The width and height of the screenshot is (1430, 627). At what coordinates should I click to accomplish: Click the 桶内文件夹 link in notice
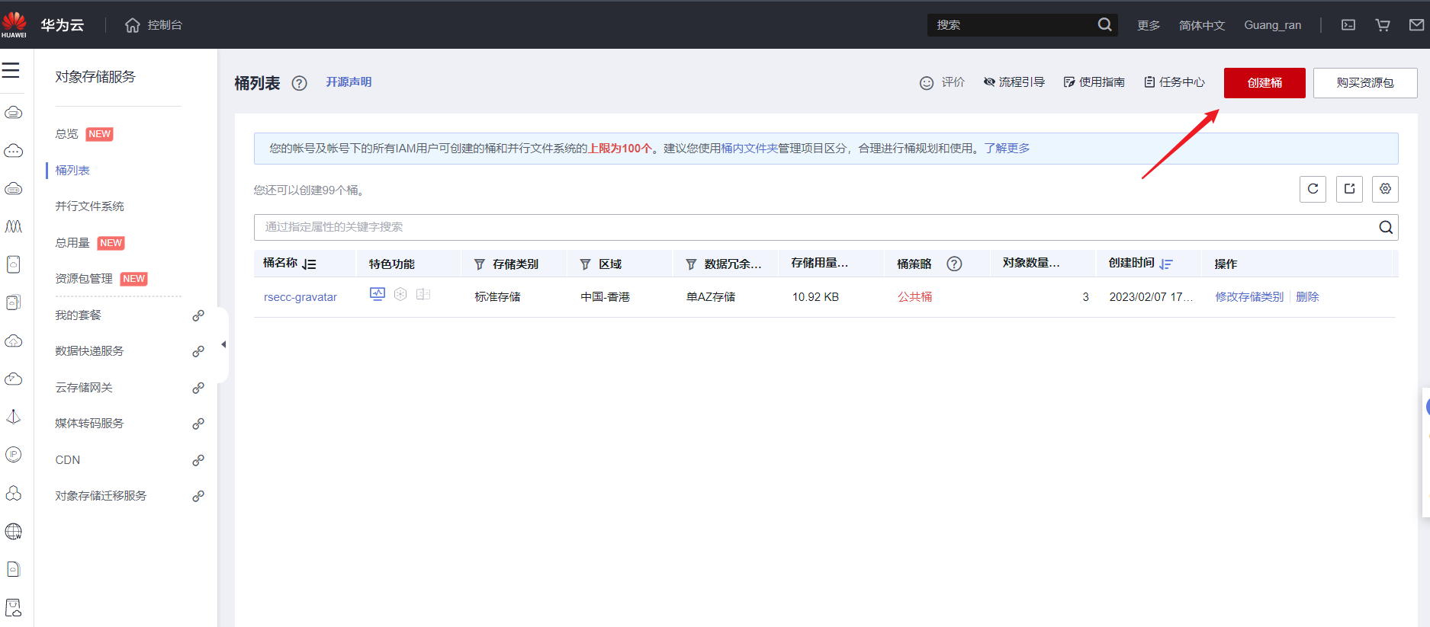coord(749,149)
